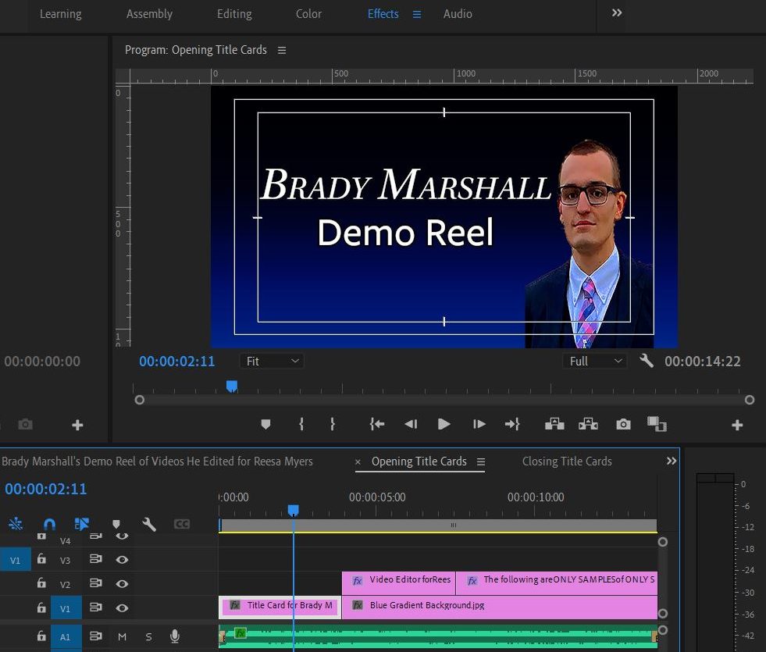The height and width of the screenshot is (652, 766).
Task: Click the Lift button
Action: [x=554, y=424]
